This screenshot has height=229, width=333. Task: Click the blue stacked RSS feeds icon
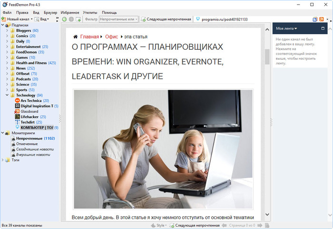315,19
